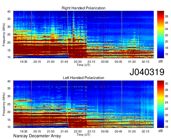Click the 20 MHz tick of Right Handed plot
Screen dimensions: 171x139
point(9,43)
